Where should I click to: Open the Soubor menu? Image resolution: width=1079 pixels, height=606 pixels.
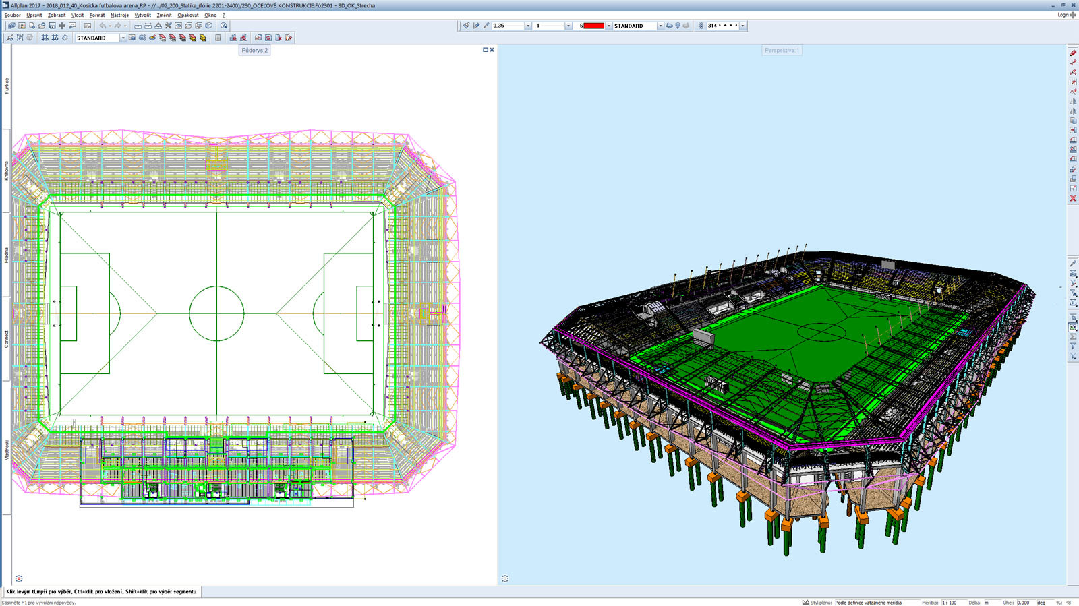coord(12,15)
